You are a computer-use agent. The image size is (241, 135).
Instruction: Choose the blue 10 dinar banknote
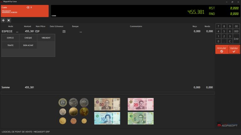point(107,118)
